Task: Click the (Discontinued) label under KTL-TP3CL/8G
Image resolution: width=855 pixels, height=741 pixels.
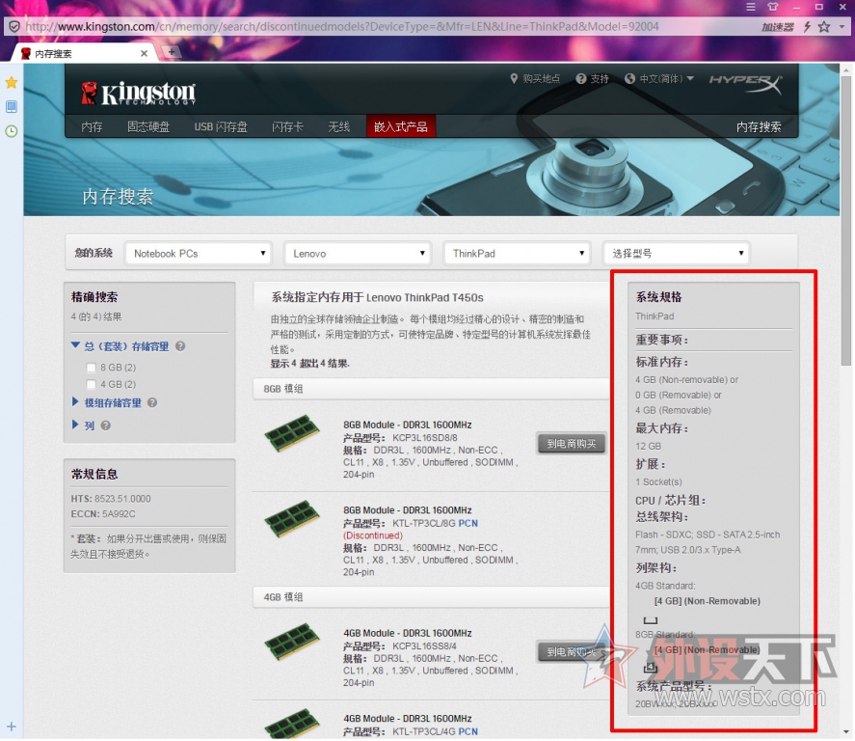Action: click(x=373, y=535)
